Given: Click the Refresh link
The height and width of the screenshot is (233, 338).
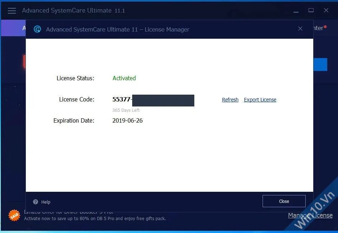Looking at the screenshot, I should (230, 100).
